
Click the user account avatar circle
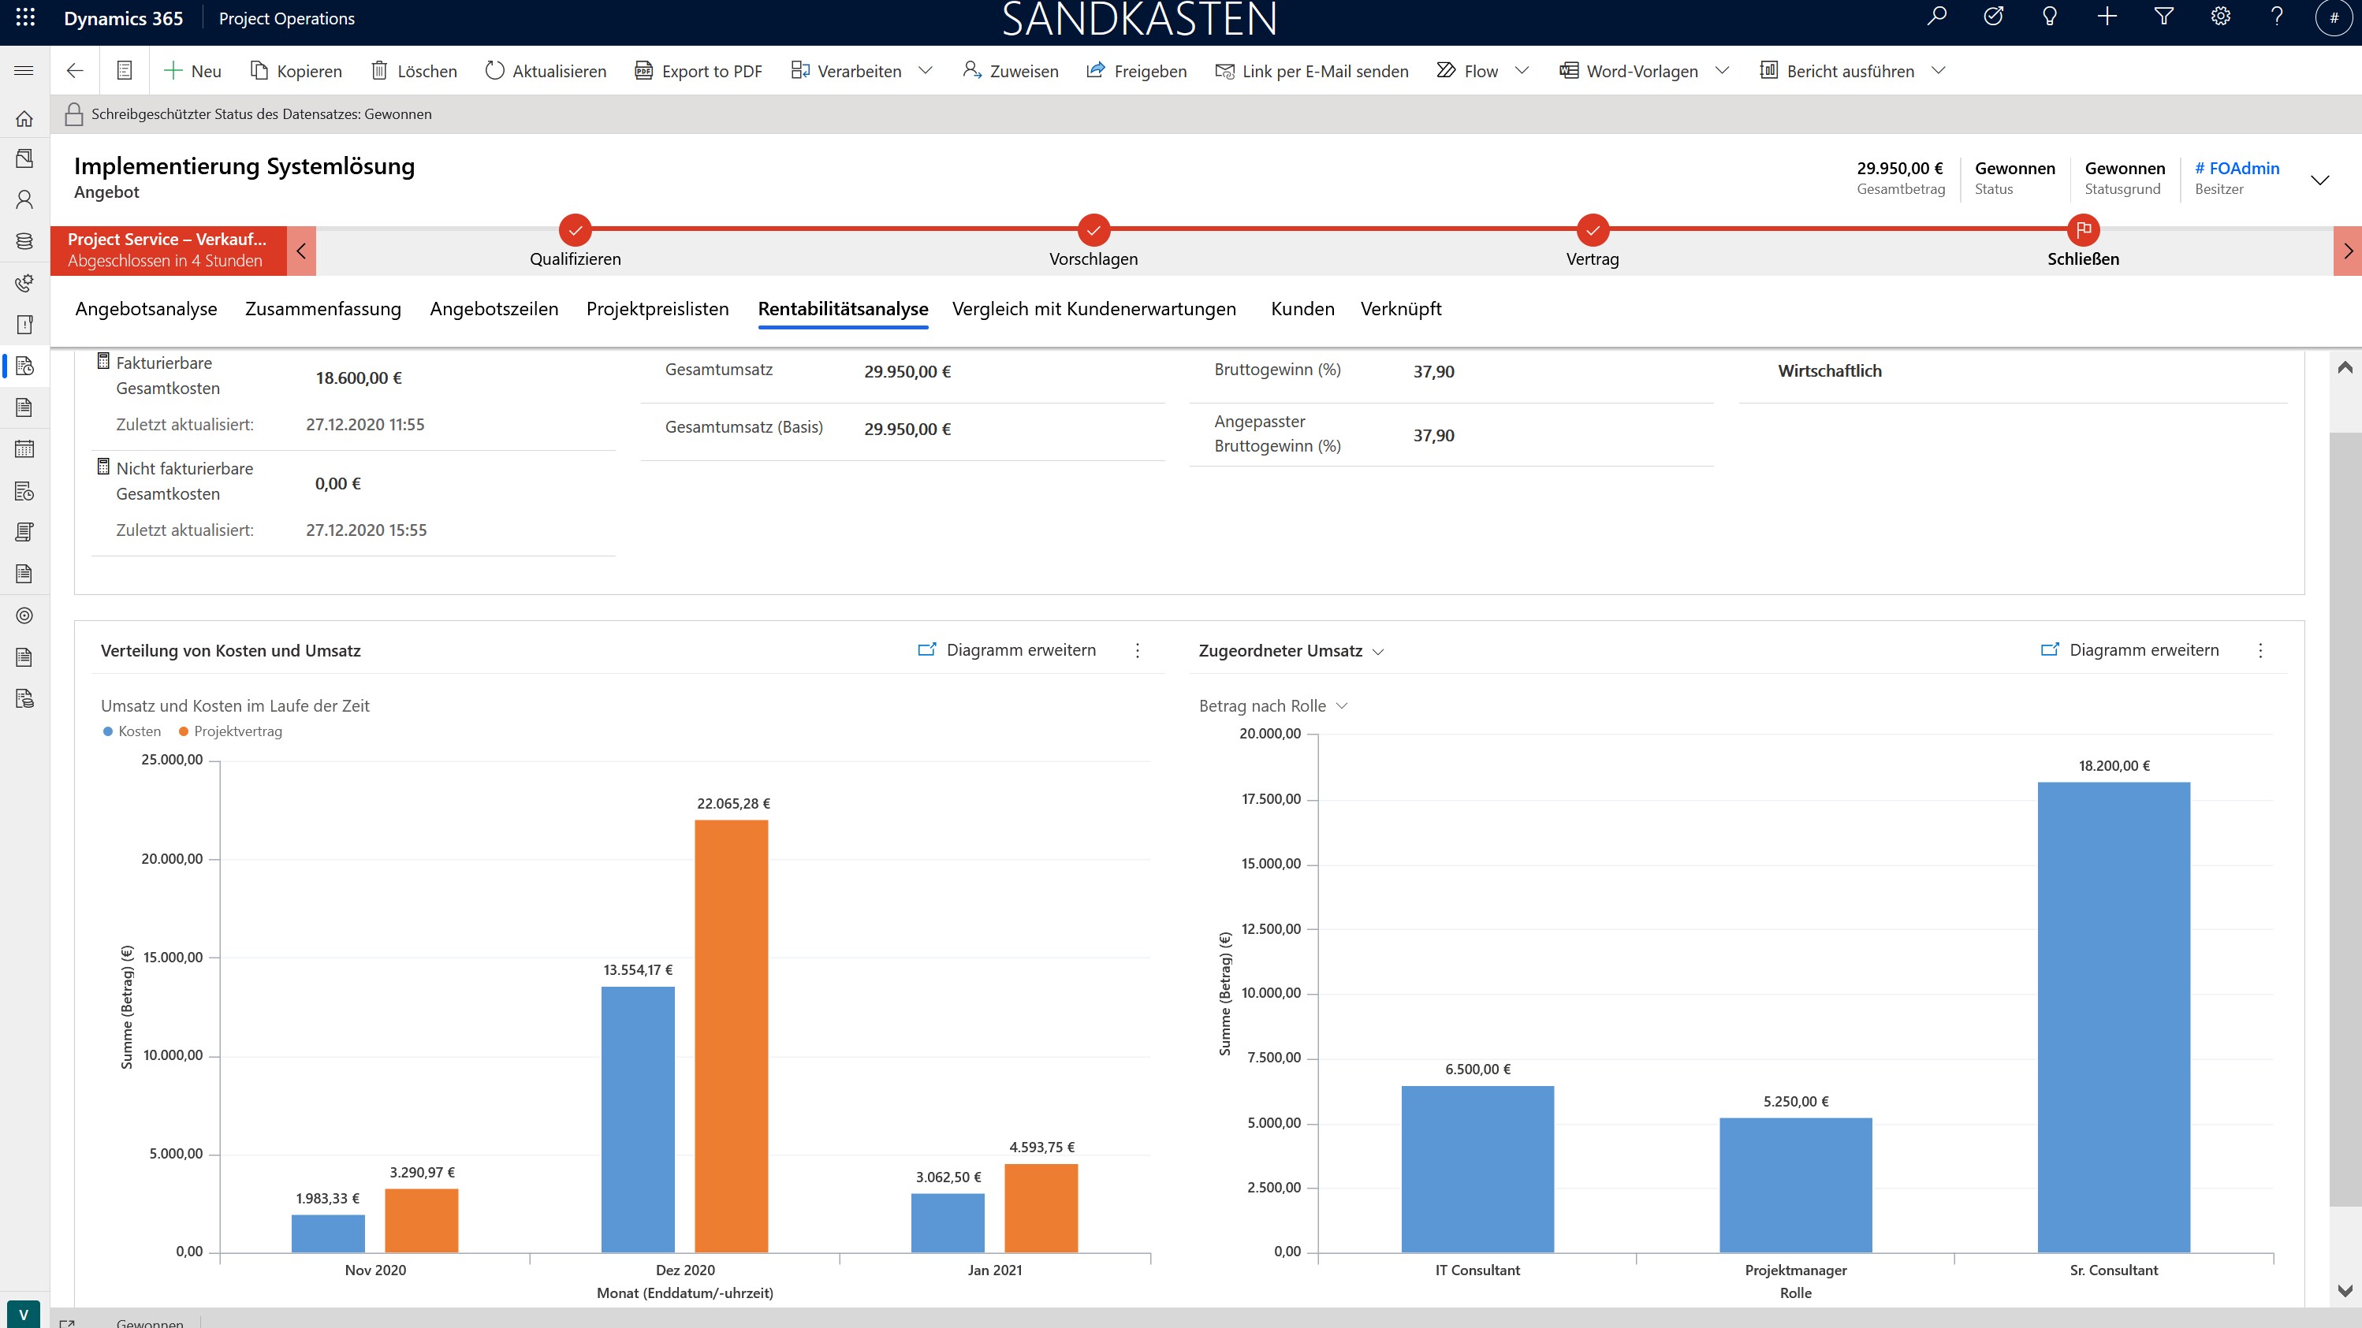click(2334, 17)
